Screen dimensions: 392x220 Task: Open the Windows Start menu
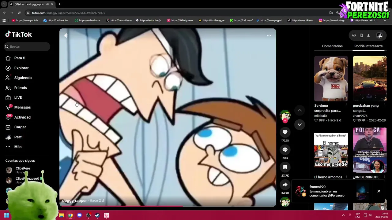click(6, 215)
